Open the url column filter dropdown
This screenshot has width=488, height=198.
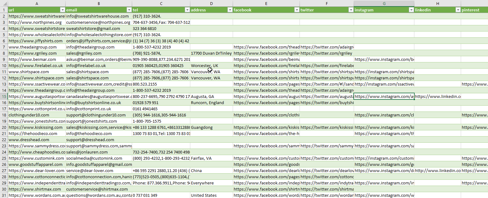(x=63, y=10)
